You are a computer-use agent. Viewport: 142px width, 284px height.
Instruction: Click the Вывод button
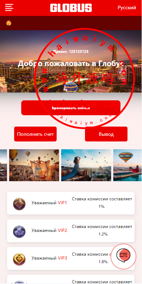[106, 134]
